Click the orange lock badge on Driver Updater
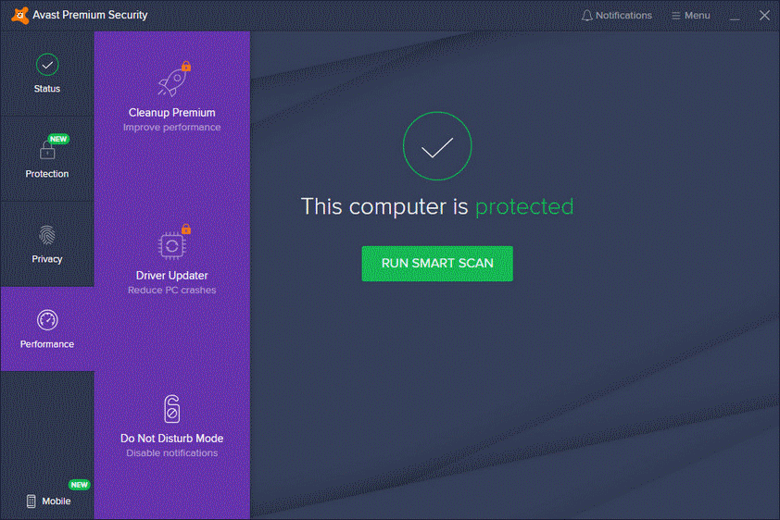 (x=186, y=229)
